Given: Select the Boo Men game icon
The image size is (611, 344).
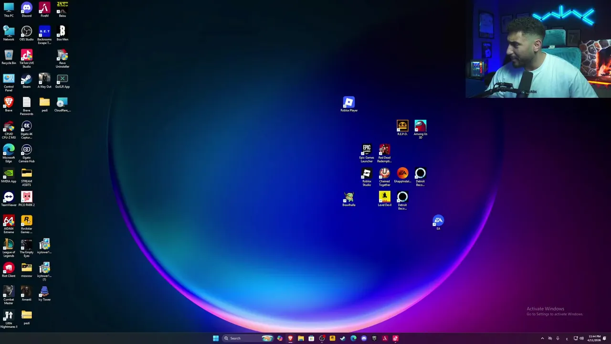Looking at the screenshot, I should (63, 33).
